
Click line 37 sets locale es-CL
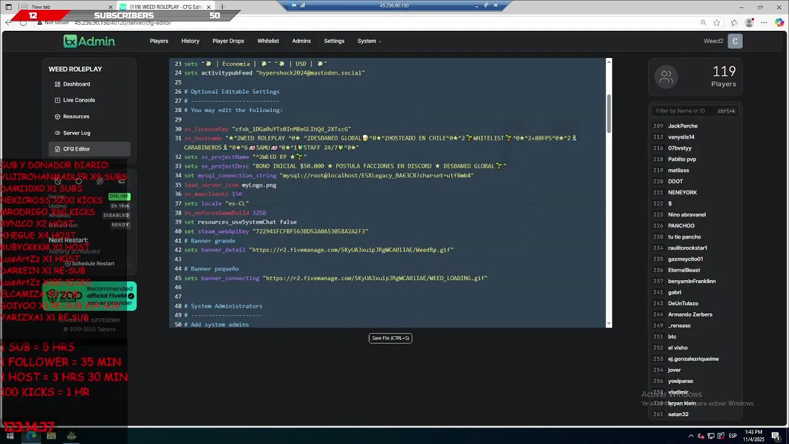click(216, 203)
